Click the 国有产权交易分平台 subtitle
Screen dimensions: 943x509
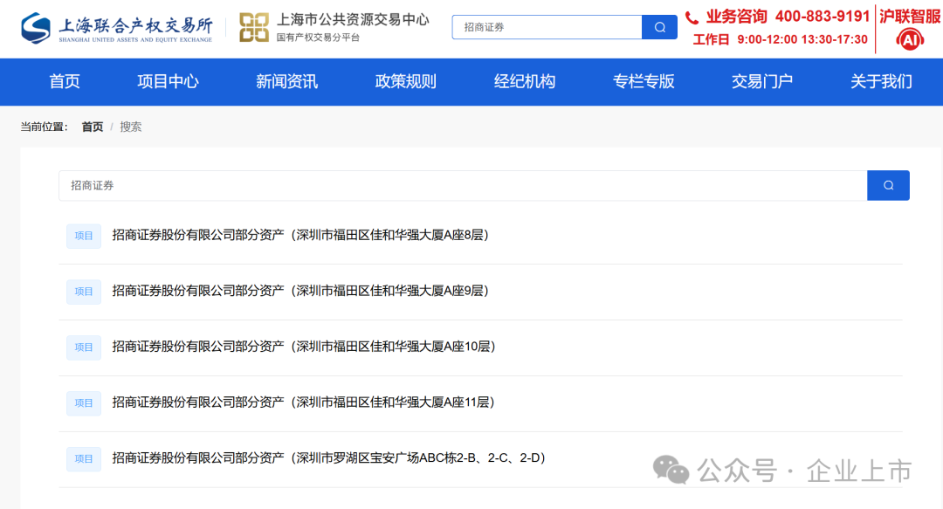318,38
